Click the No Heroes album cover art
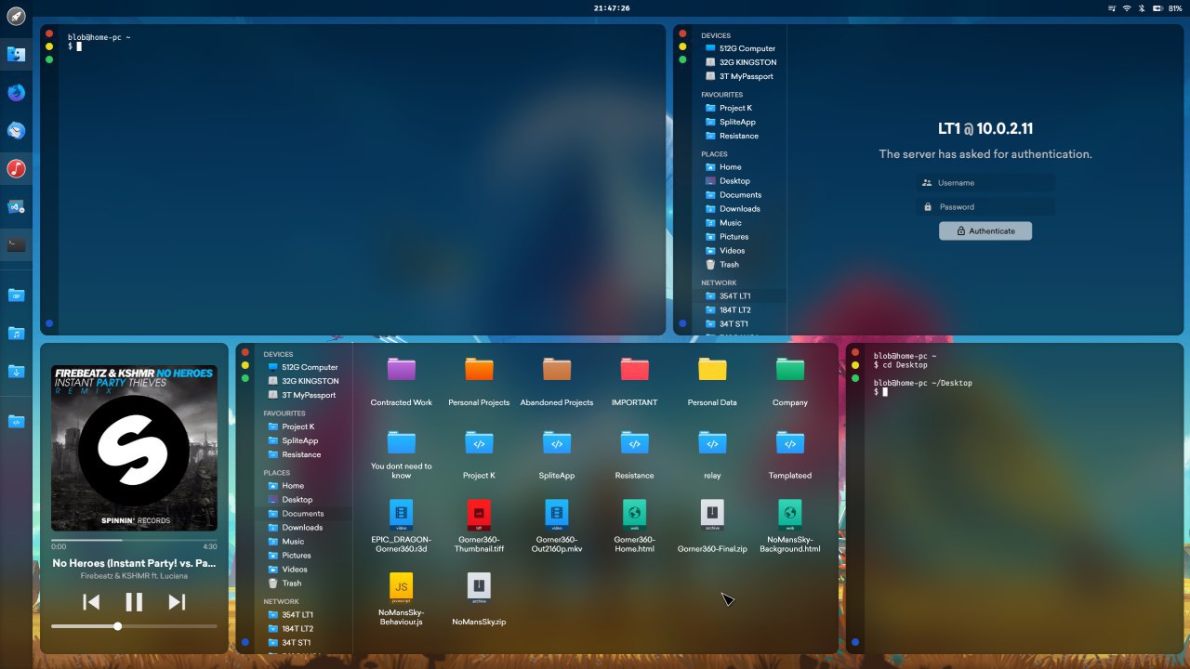Screen dimensions: 1190x669 pos(134,448)
